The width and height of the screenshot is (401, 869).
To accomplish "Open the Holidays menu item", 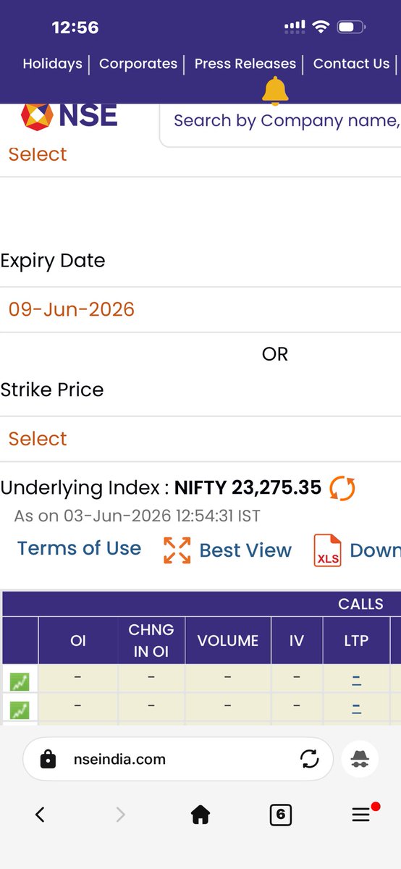I will tap(52, 64).
